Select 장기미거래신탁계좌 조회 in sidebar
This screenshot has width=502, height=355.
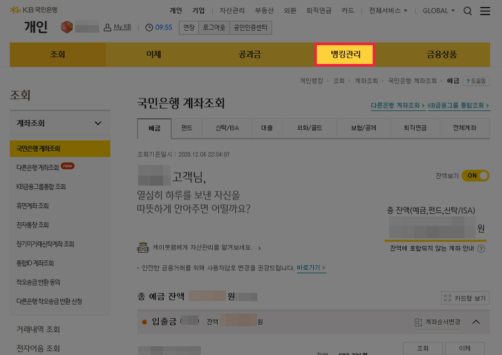point(45,244)
